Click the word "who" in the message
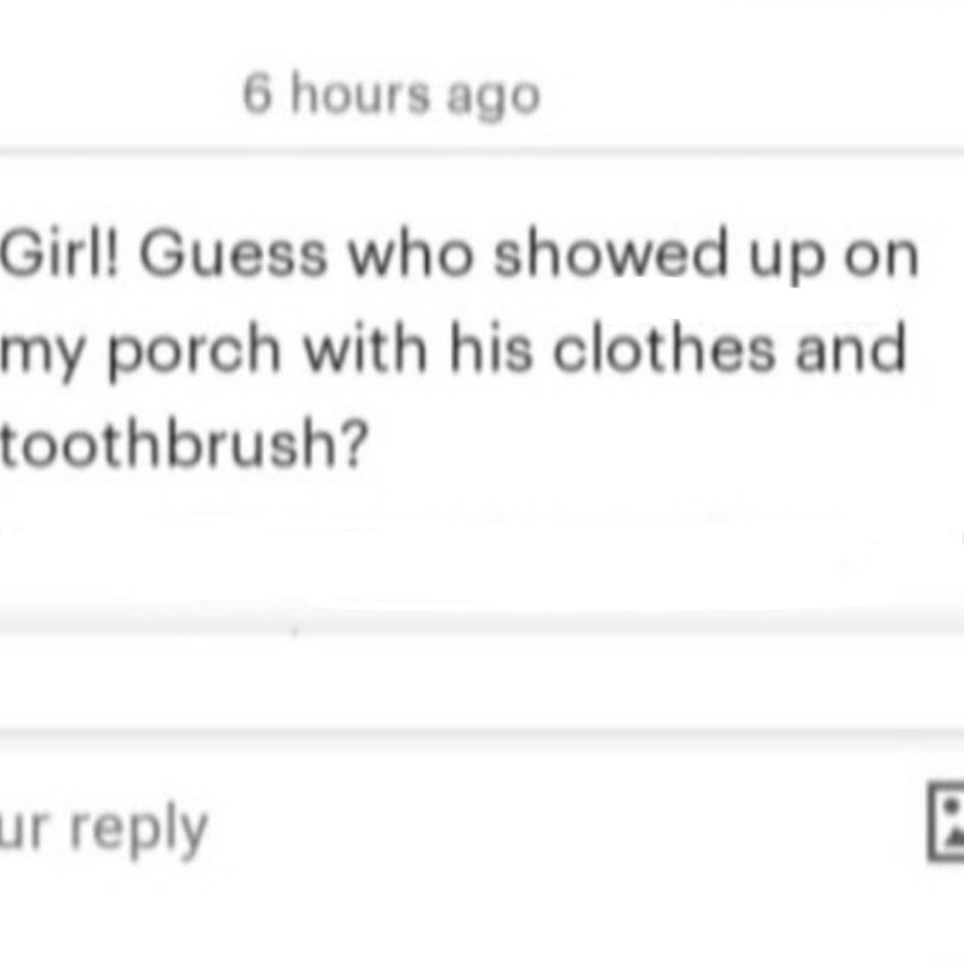964x964 pixels. (x=411, y=256)
